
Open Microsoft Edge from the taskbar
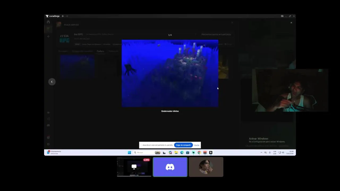pyautogui.click(x=182, y=153)
